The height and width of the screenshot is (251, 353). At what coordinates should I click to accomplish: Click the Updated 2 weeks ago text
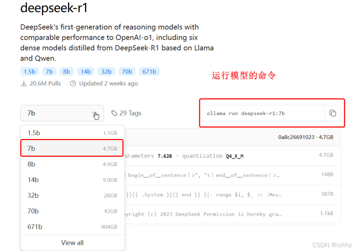[x=108, y=84]
